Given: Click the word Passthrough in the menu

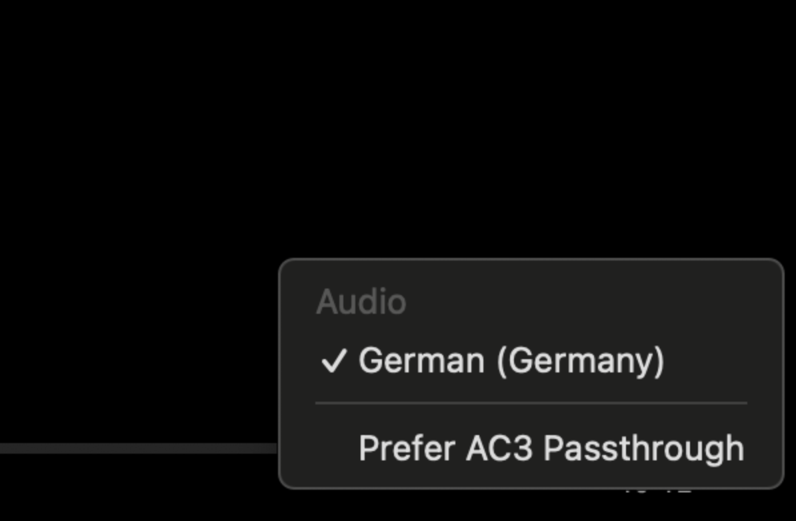Looking at the screenshot, I should tap(643, 448).
